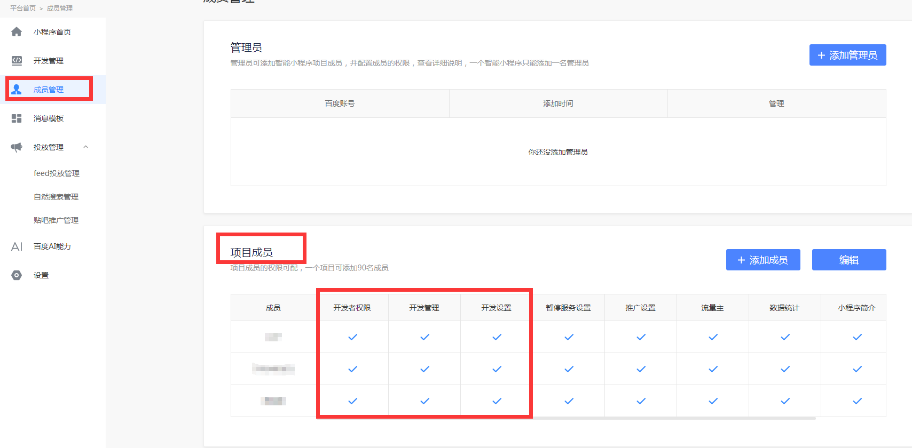Image resolution: width=912 pixels, height=448 pixels.
Task: Click the template icon for 消息模板
Action: tap(17, 118)
